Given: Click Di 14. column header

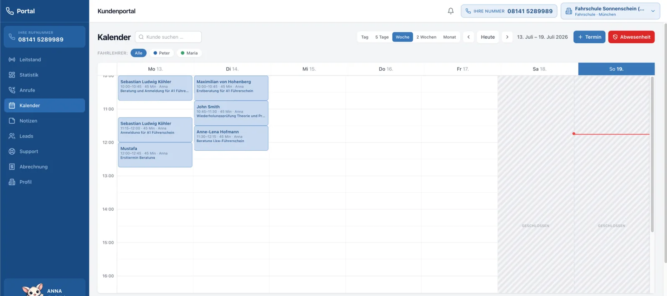Looking at the screenshot, I should tap(232, 69).
